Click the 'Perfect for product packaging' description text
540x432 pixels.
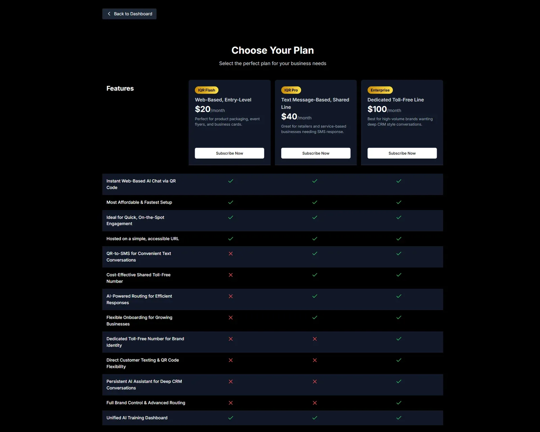tap(227, 122)
